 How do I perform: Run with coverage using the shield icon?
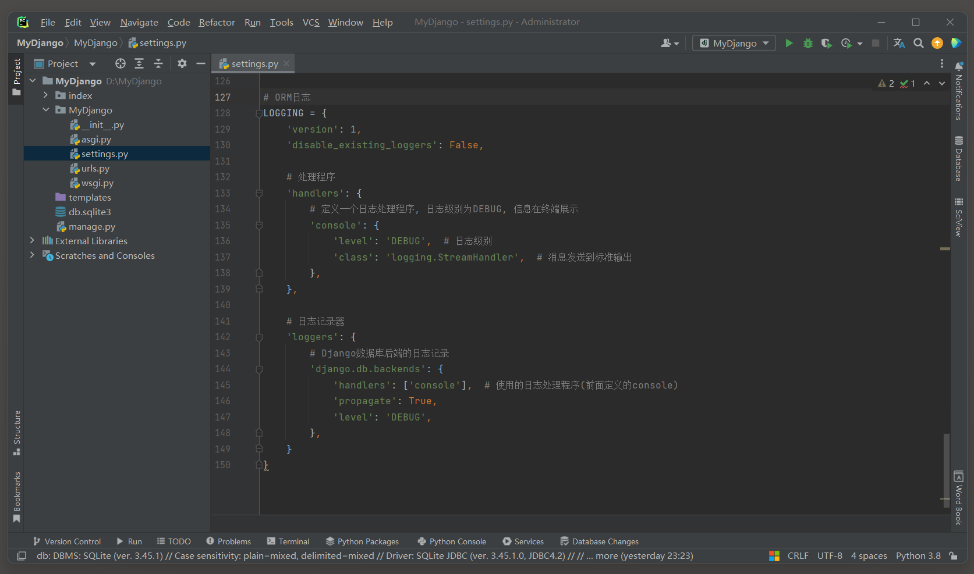pos(826,43)
